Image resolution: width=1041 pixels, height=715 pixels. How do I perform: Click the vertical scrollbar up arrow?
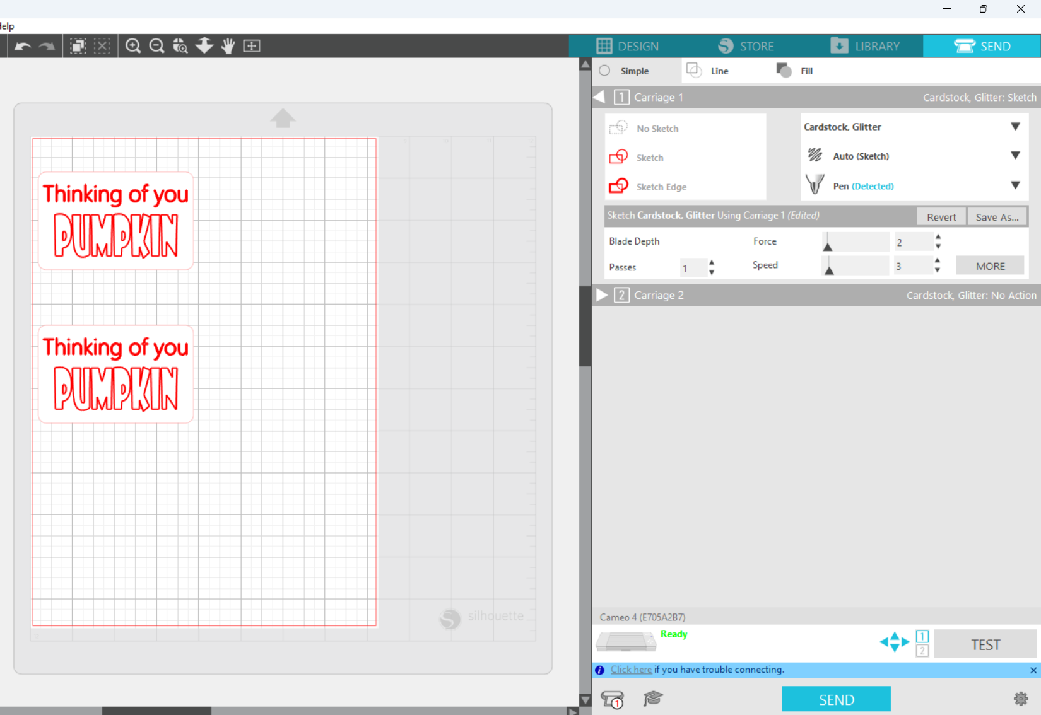tap(585, 64)
